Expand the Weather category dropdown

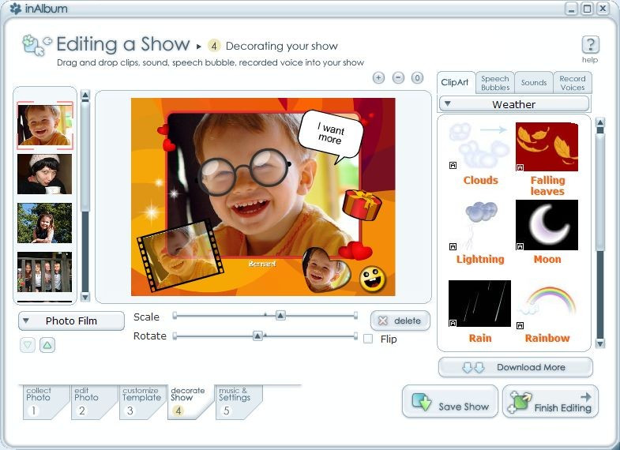[513, 104]
